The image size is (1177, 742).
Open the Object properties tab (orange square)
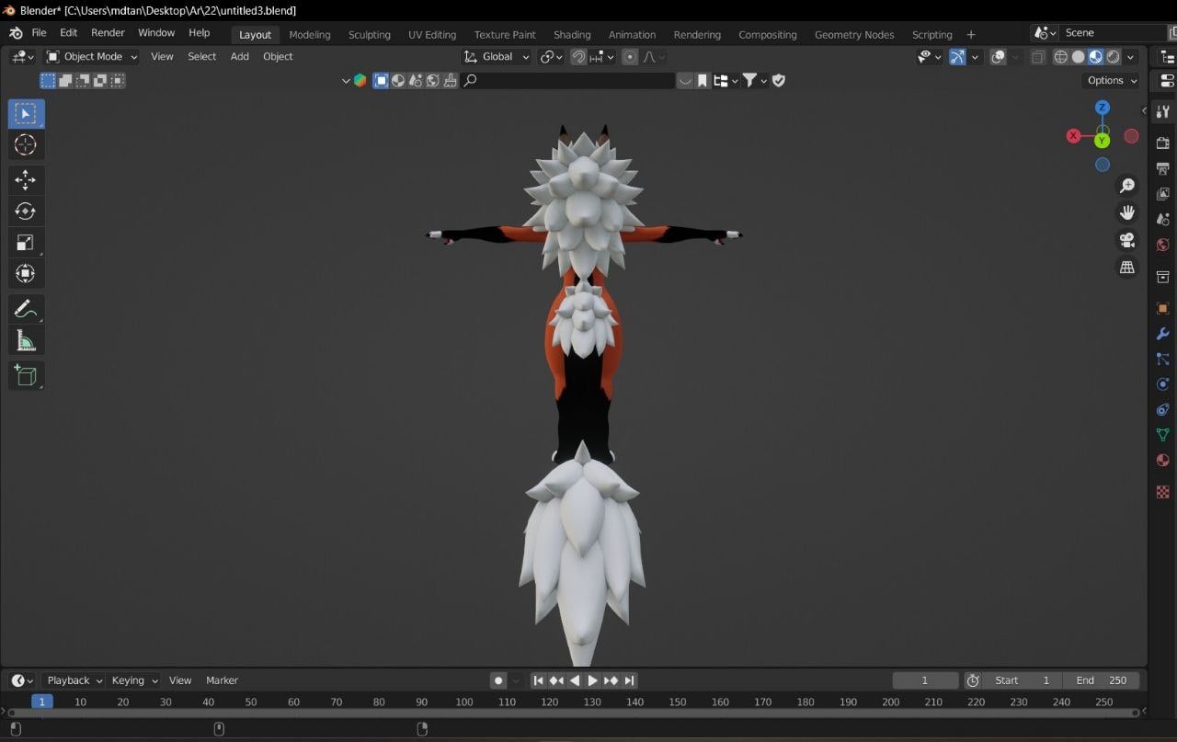click(1163, 308)
